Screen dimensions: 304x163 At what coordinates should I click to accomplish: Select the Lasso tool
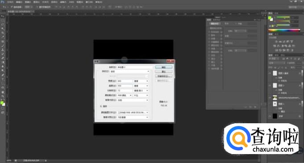pyautogui.click(x=3, y=25)
